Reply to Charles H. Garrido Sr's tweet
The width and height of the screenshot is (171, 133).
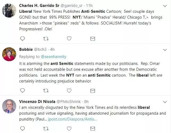coord(23,39)
